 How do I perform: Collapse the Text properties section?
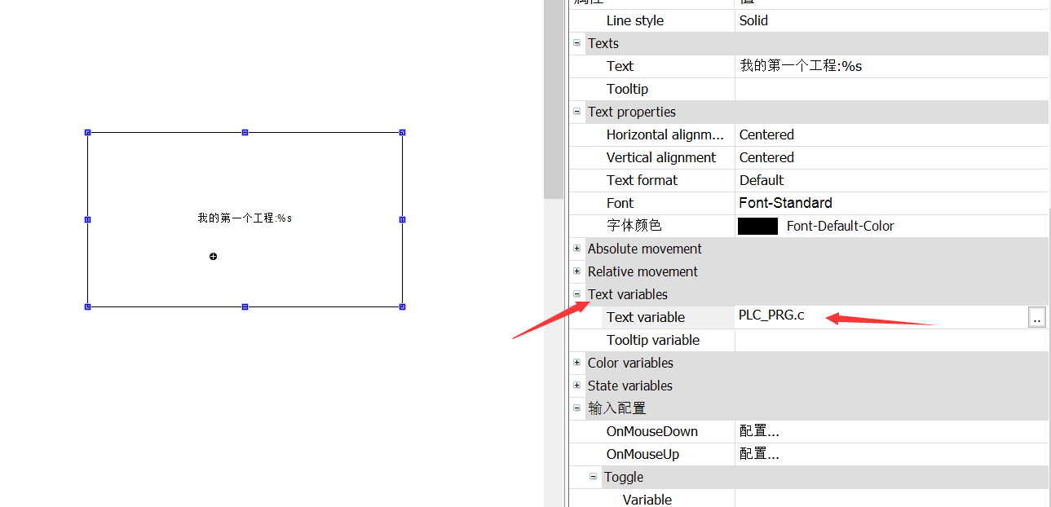coord(577,112)
